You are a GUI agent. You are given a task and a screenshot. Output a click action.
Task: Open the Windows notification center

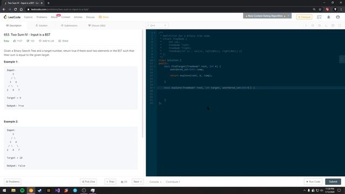pyautogui.click(x=339, y=190)
